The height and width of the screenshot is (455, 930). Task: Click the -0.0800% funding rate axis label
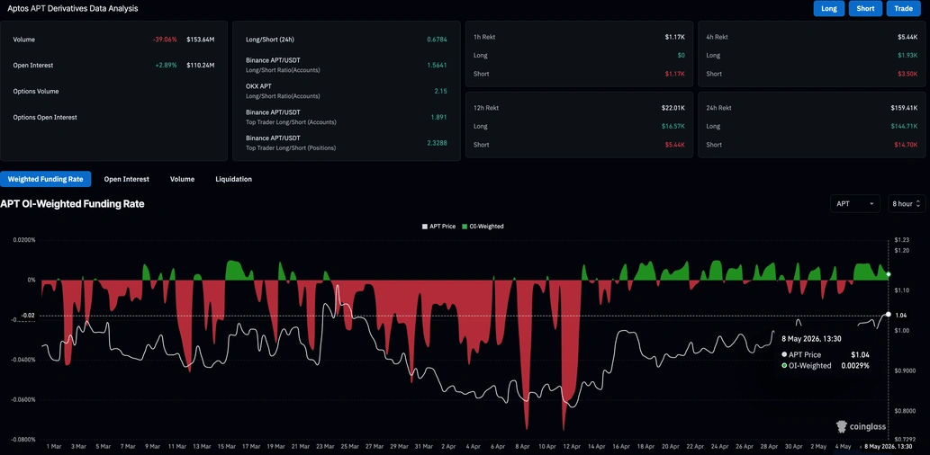23,440
